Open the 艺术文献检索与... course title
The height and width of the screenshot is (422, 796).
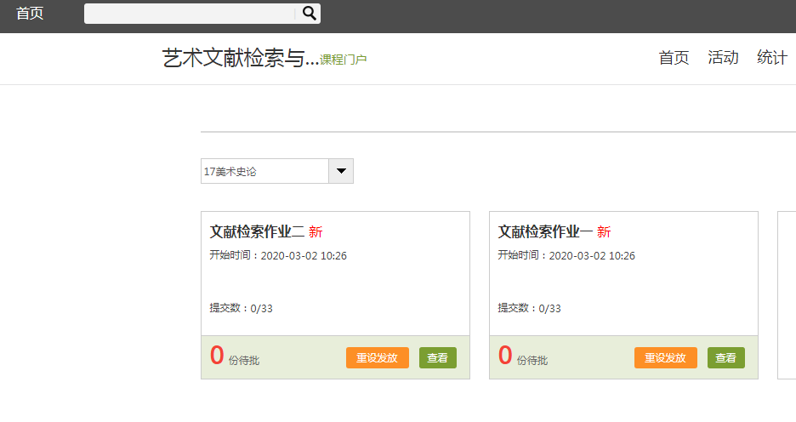(240, 58)
